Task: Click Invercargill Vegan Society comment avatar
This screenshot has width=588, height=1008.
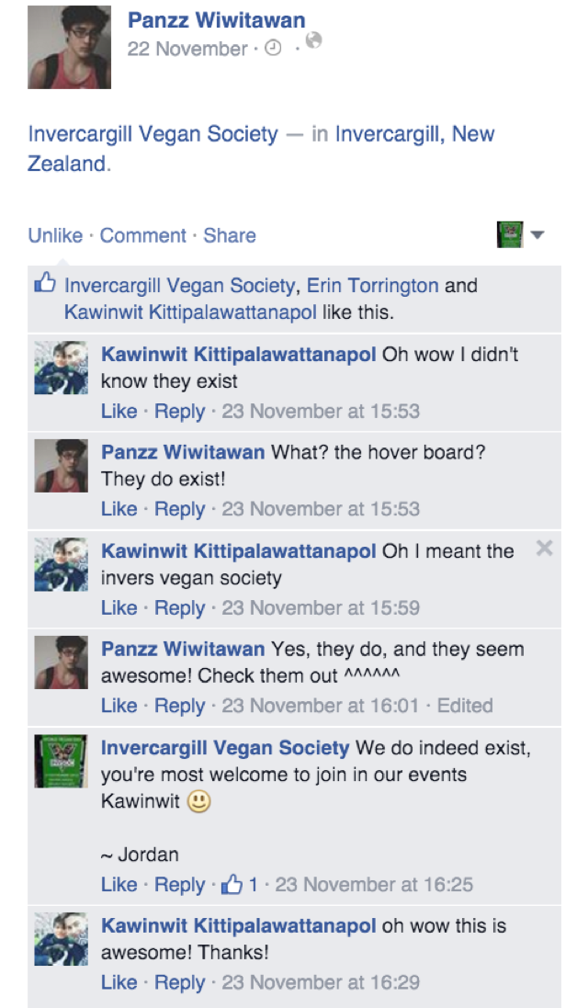Action: click(x=61, y=761)
